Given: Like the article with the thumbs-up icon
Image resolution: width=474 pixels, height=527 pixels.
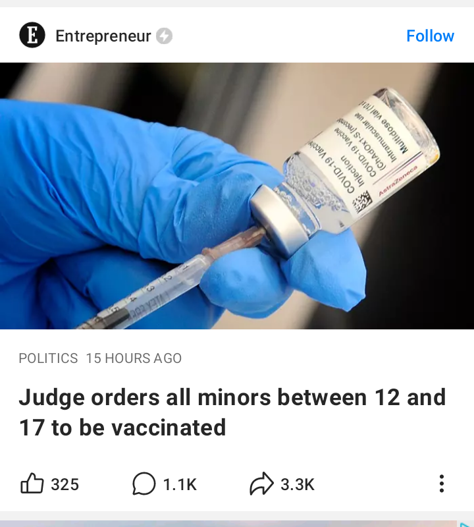Looking at the screenshot, I should click(x=32, y=484).
